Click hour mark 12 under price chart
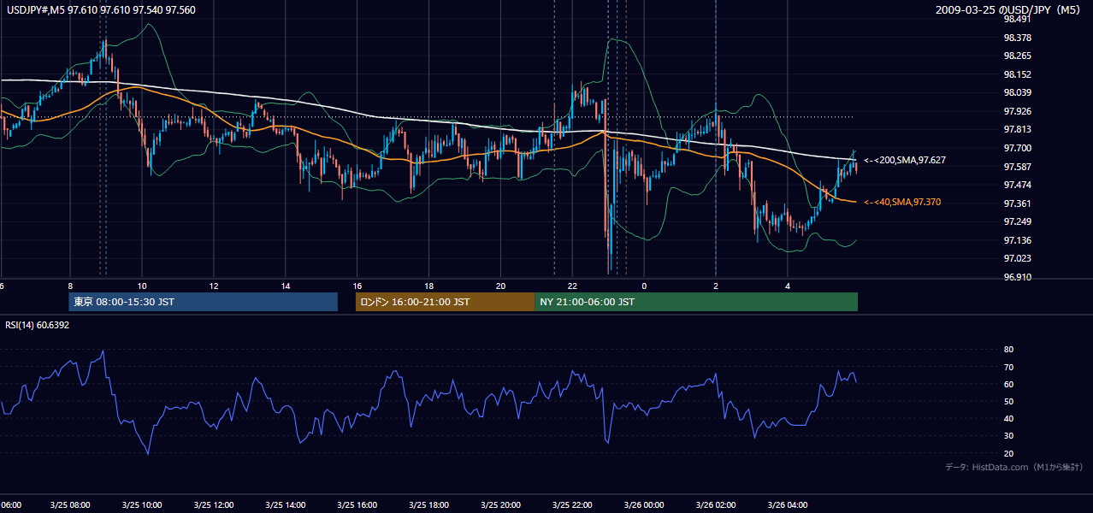 coord(214,286)
